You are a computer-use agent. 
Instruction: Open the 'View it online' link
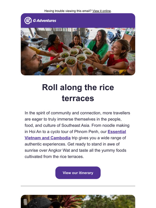102,11
